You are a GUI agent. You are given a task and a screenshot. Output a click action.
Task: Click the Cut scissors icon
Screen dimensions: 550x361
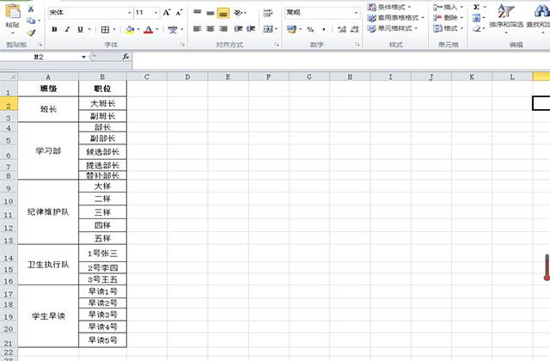click(31, 9)
